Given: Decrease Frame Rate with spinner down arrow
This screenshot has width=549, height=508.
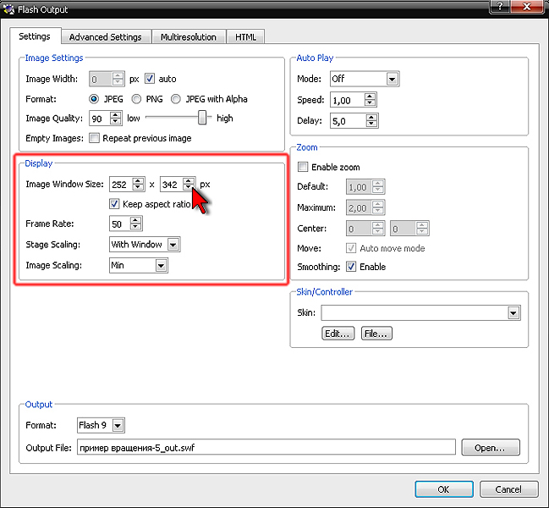Looking at the screenshot, I should coord(135,228).
